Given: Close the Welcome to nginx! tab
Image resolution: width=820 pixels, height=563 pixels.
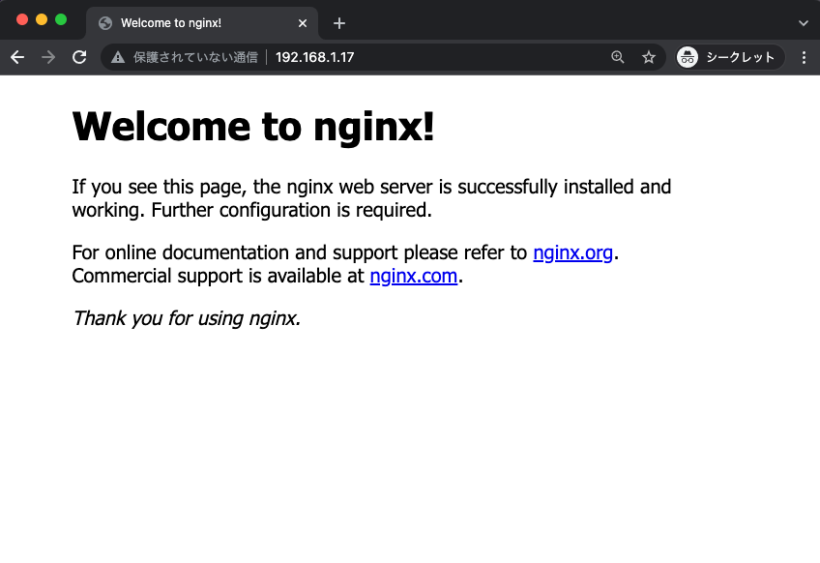Looking at the screenshot, I should coord(303,23).
